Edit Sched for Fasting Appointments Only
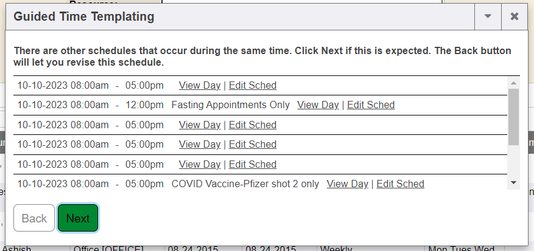The width and height of the screenshot is (534, 251). (x=371, y=105)
